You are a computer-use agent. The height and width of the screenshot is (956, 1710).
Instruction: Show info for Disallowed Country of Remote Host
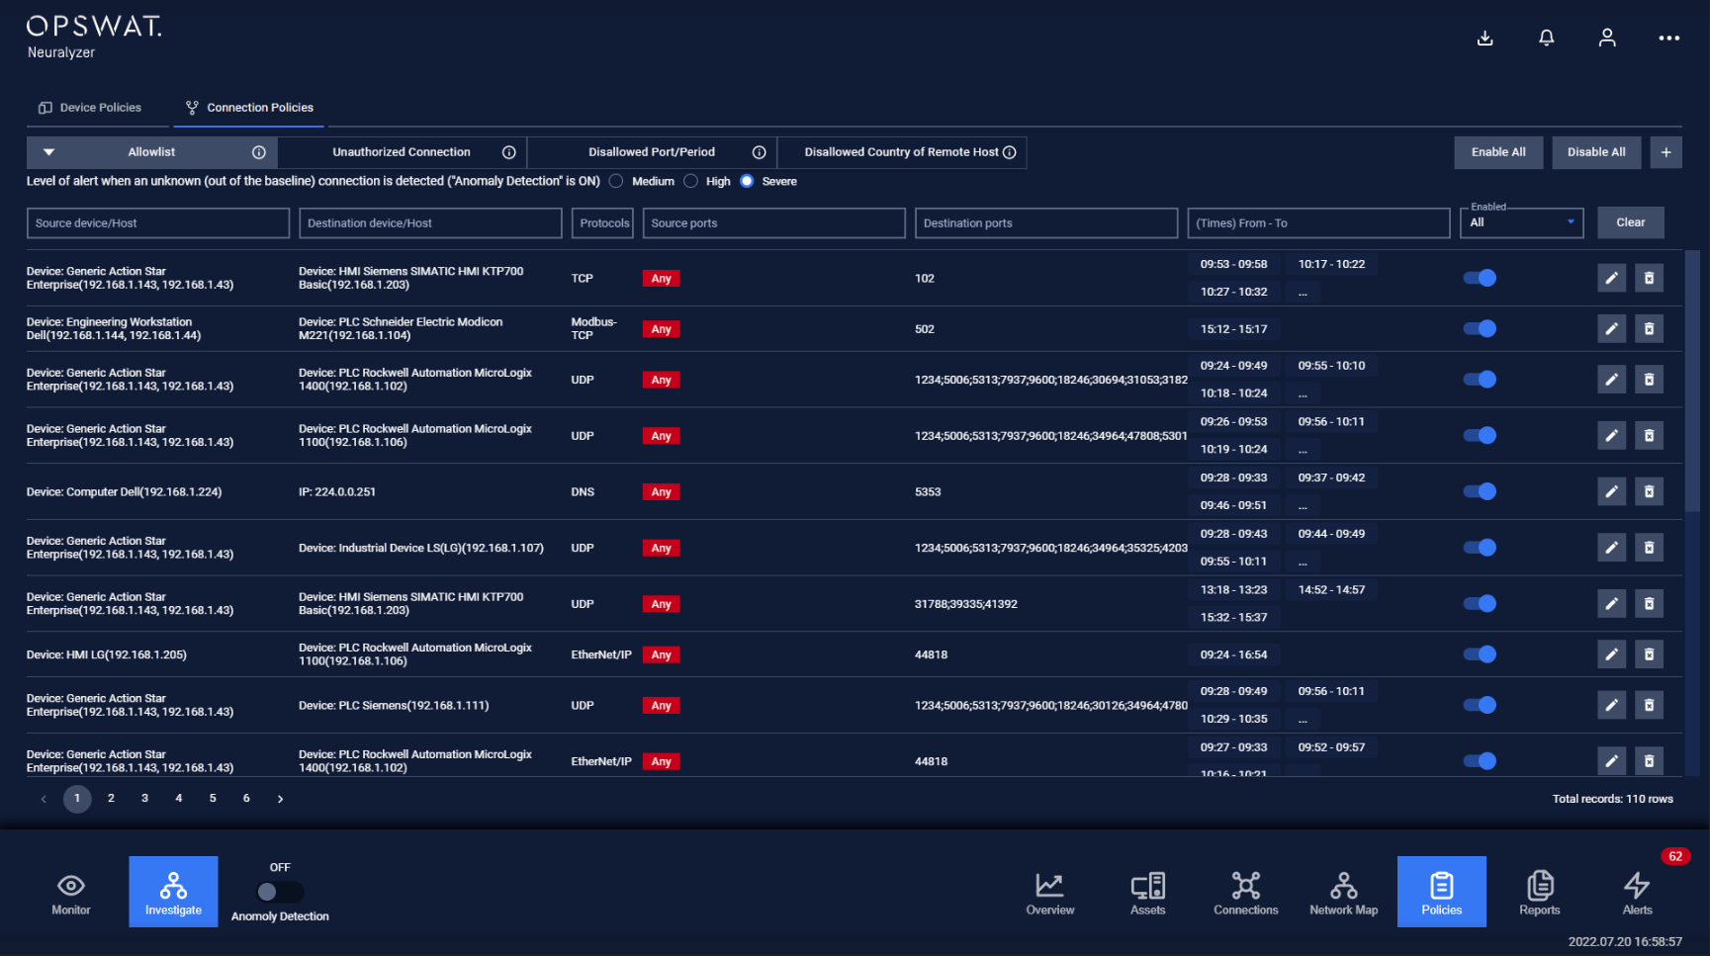[1010, 152]
